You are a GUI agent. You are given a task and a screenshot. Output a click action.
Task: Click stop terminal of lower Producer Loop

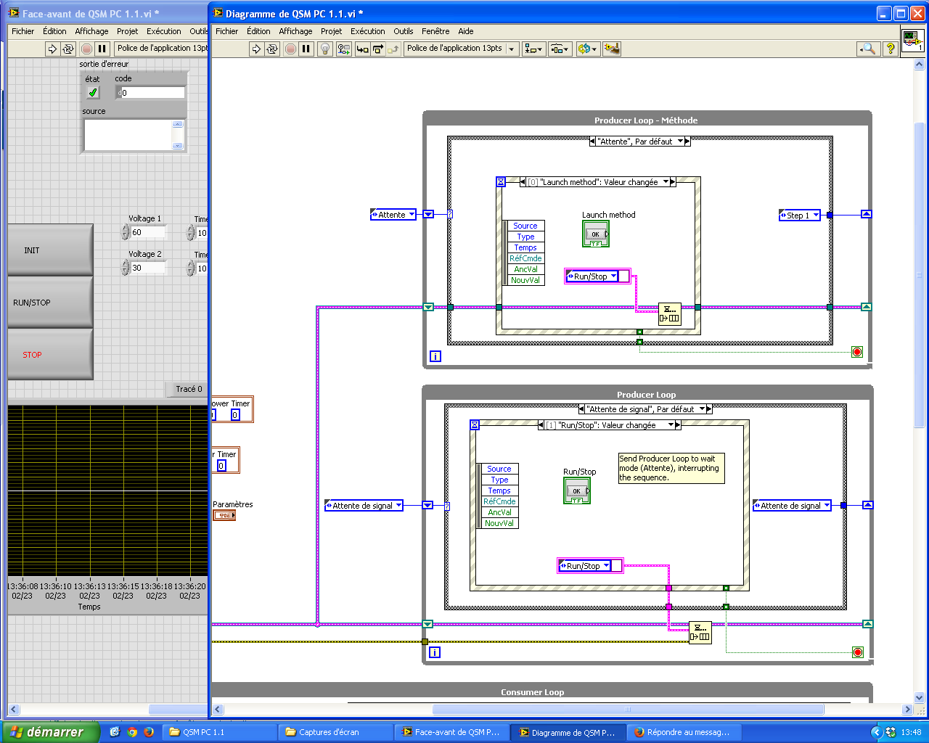point(857,652)
